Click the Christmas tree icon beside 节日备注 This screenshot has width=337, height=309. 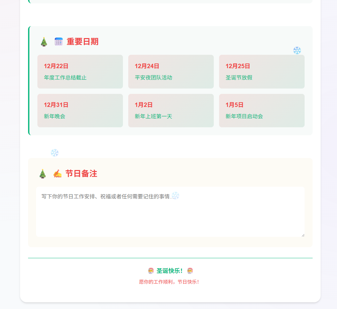42,173
